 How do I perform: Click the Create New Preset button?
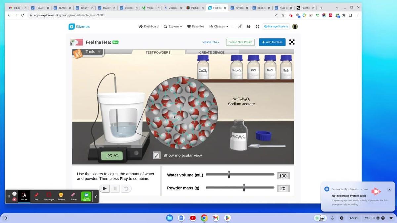240,42
